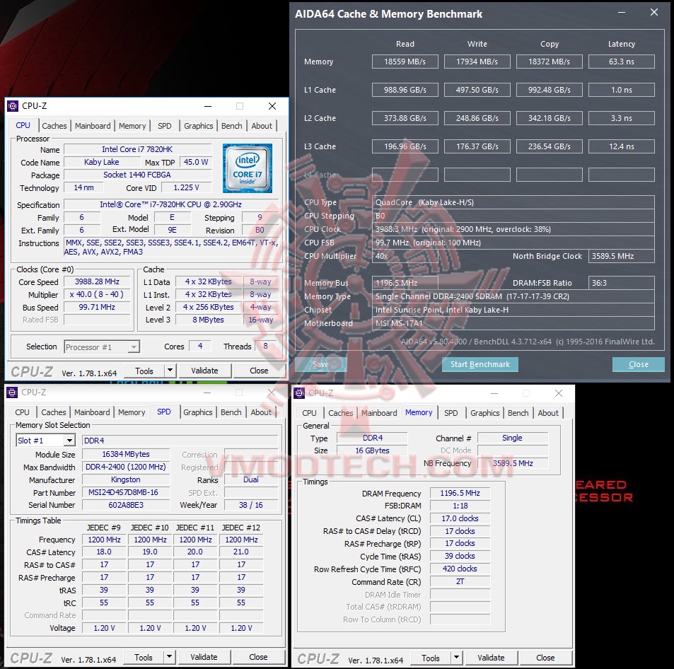
Task: Open Mainboard tab in Memory window
Action: click(x=379, y=413)
